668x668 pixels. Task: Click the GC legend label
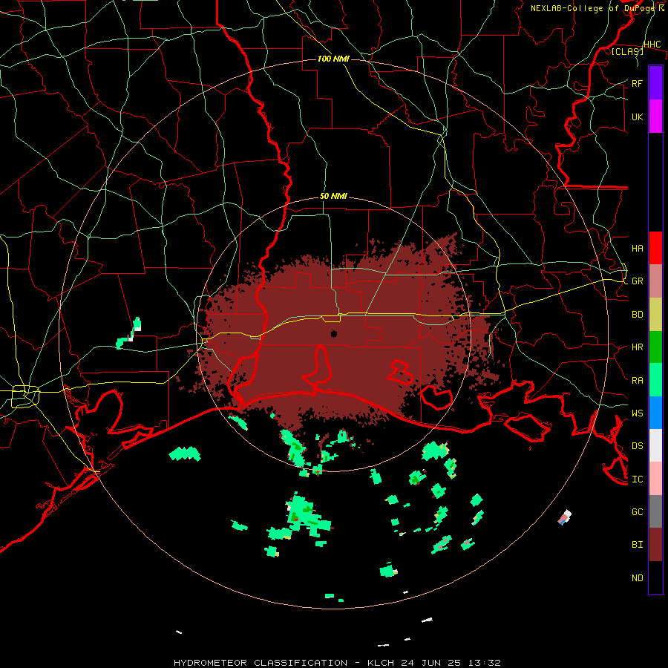[x=638, y=512]
